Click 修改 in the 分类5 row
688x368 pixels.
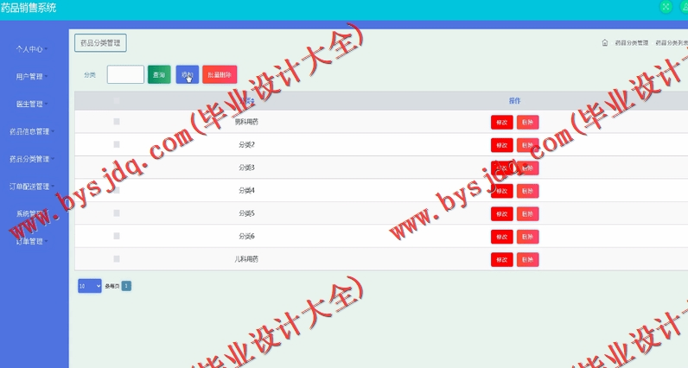[x=502, y=214]
